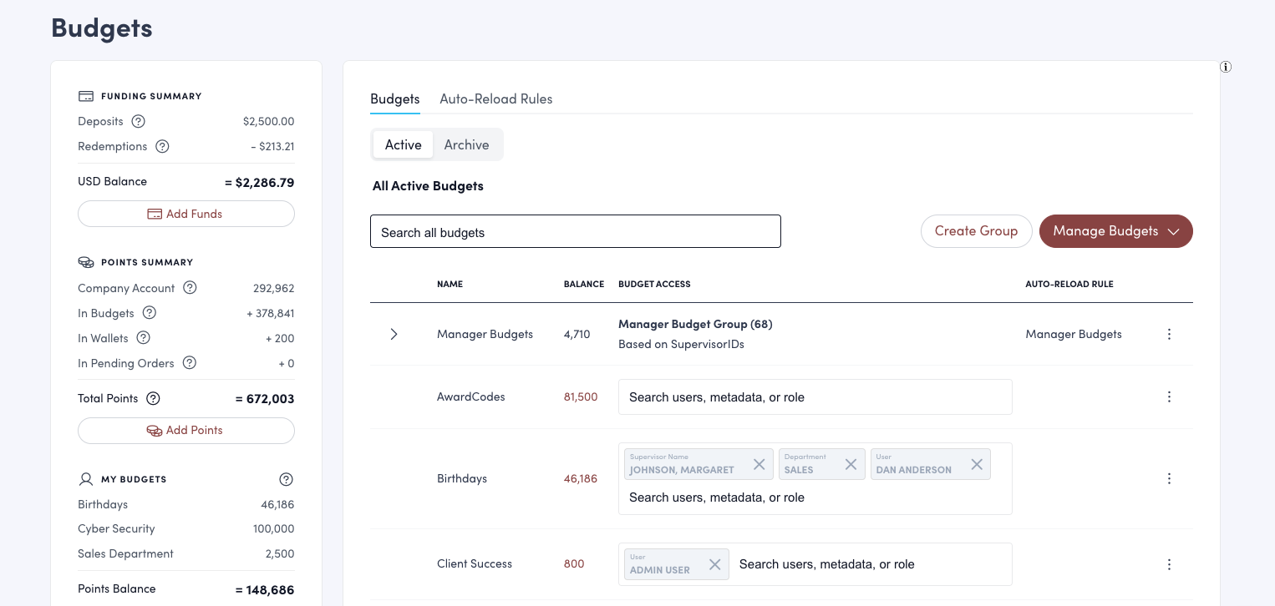Click help icon in My Budgets header
The height and width of the screenshot is (606, 1275).
click(x=286, y=479)
